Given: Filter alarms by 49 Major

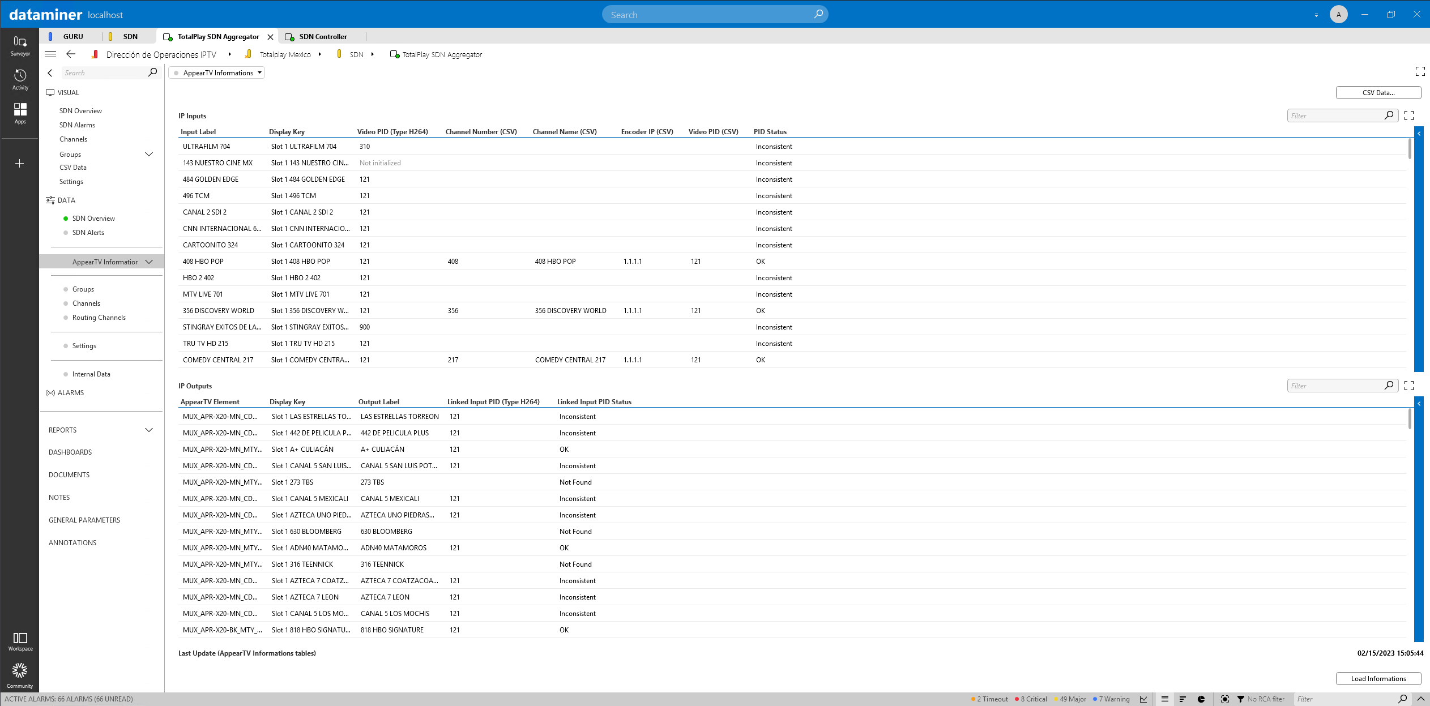Looking at the screenshot, I should click(x=1070, y=699).
